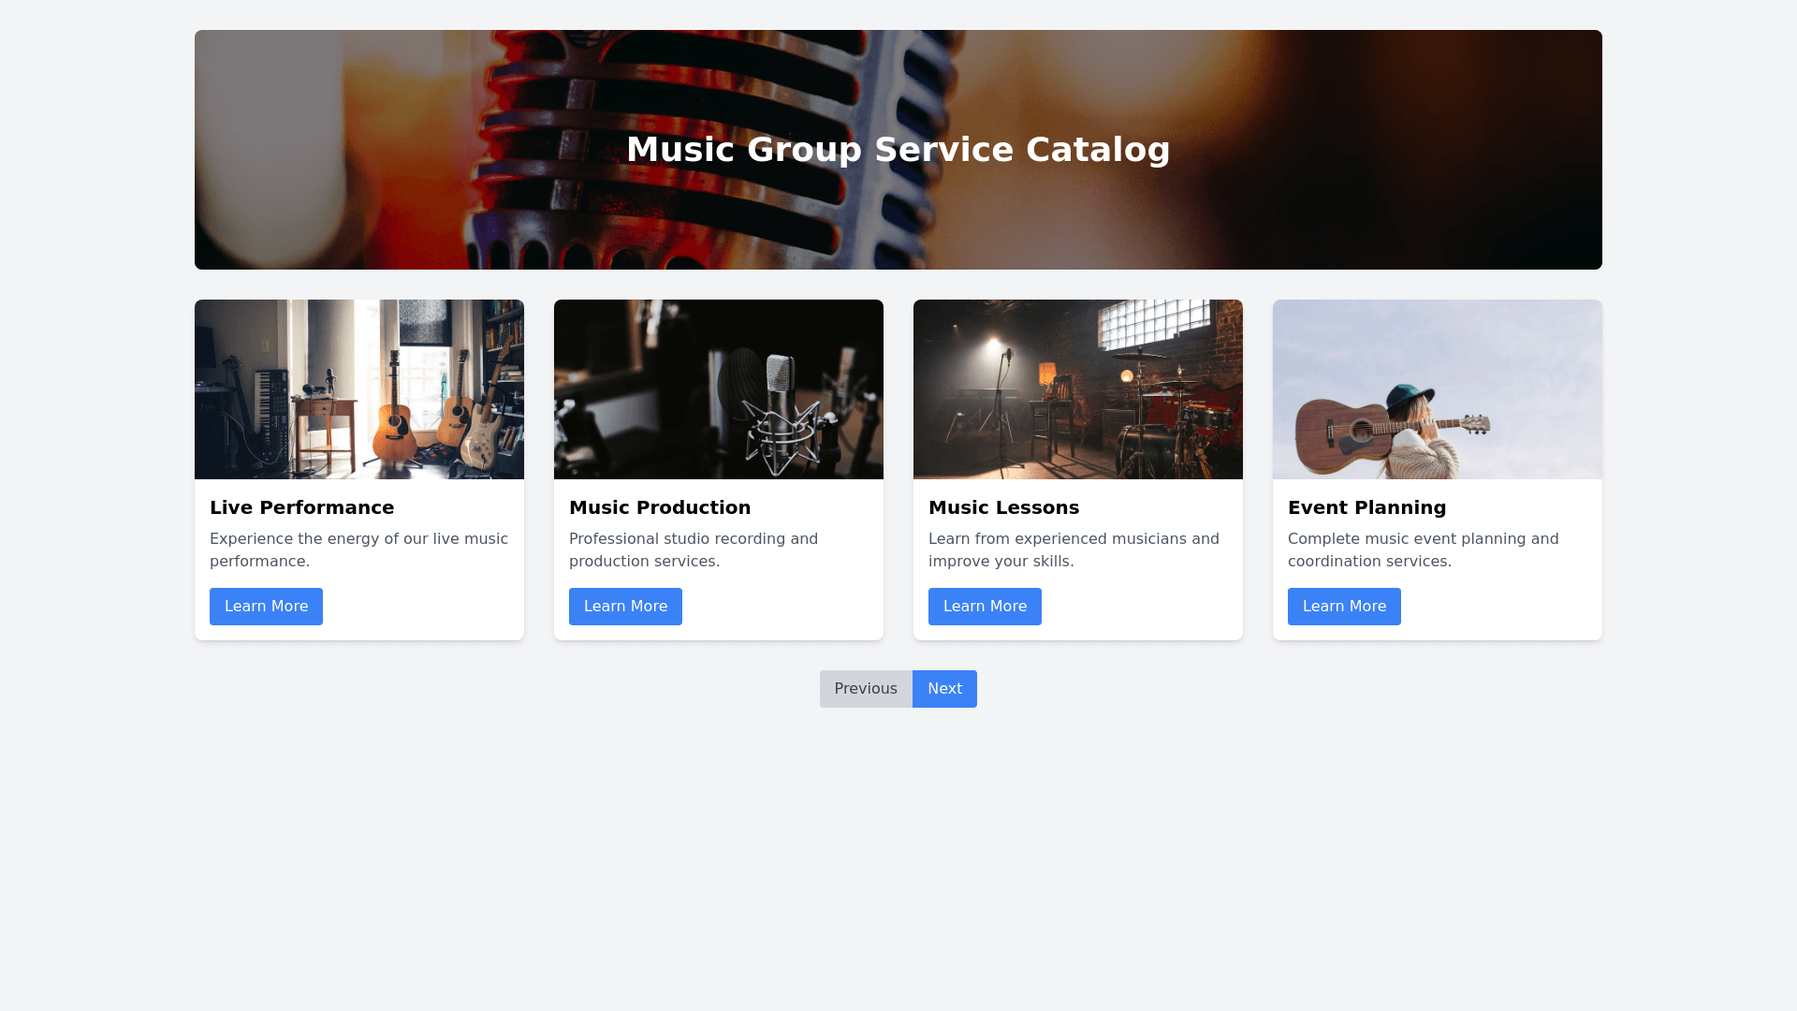The image size is (1797, 1011).
Task: Select the Music Production description text
Action: 693,550
